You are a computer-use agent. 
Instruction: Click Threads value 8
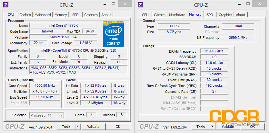point(122,115)
